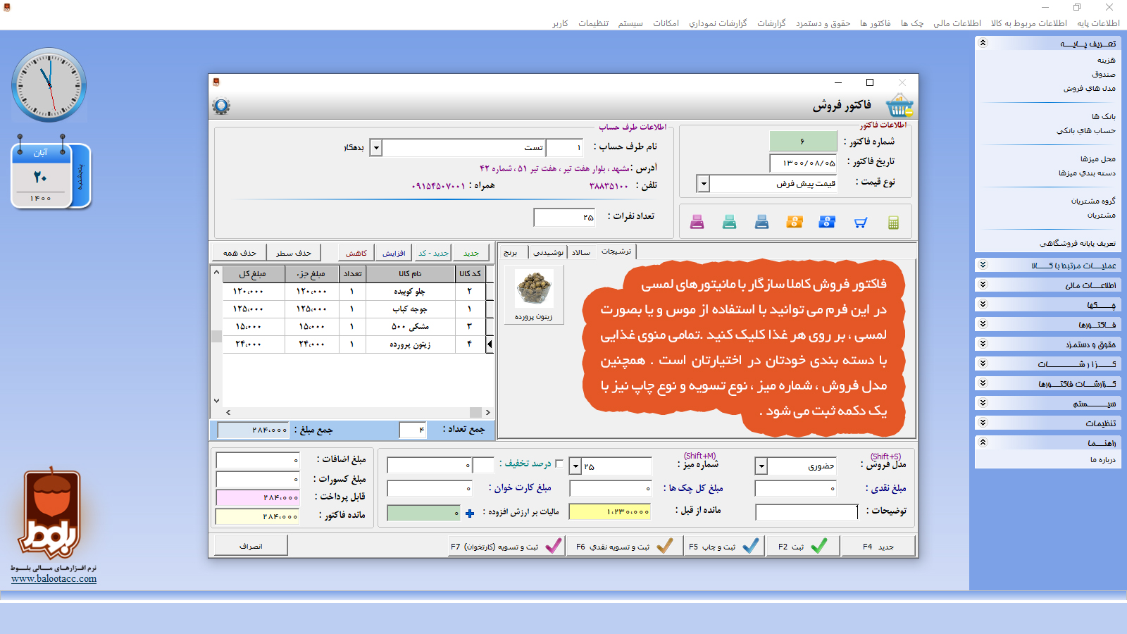Enable the درصد تخفیف checkbox
The image size is (1127, 634).
point(559,464)
